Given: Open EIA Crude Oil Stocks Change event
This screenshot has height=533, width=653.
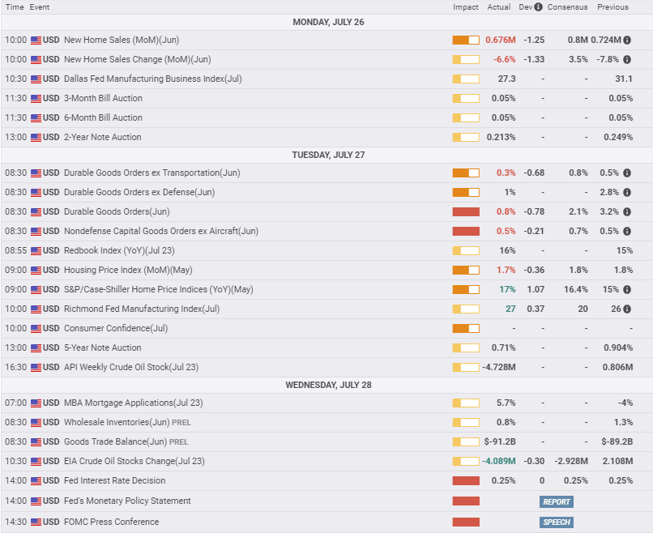Looking at the screenshot, I should click(134, 461).
